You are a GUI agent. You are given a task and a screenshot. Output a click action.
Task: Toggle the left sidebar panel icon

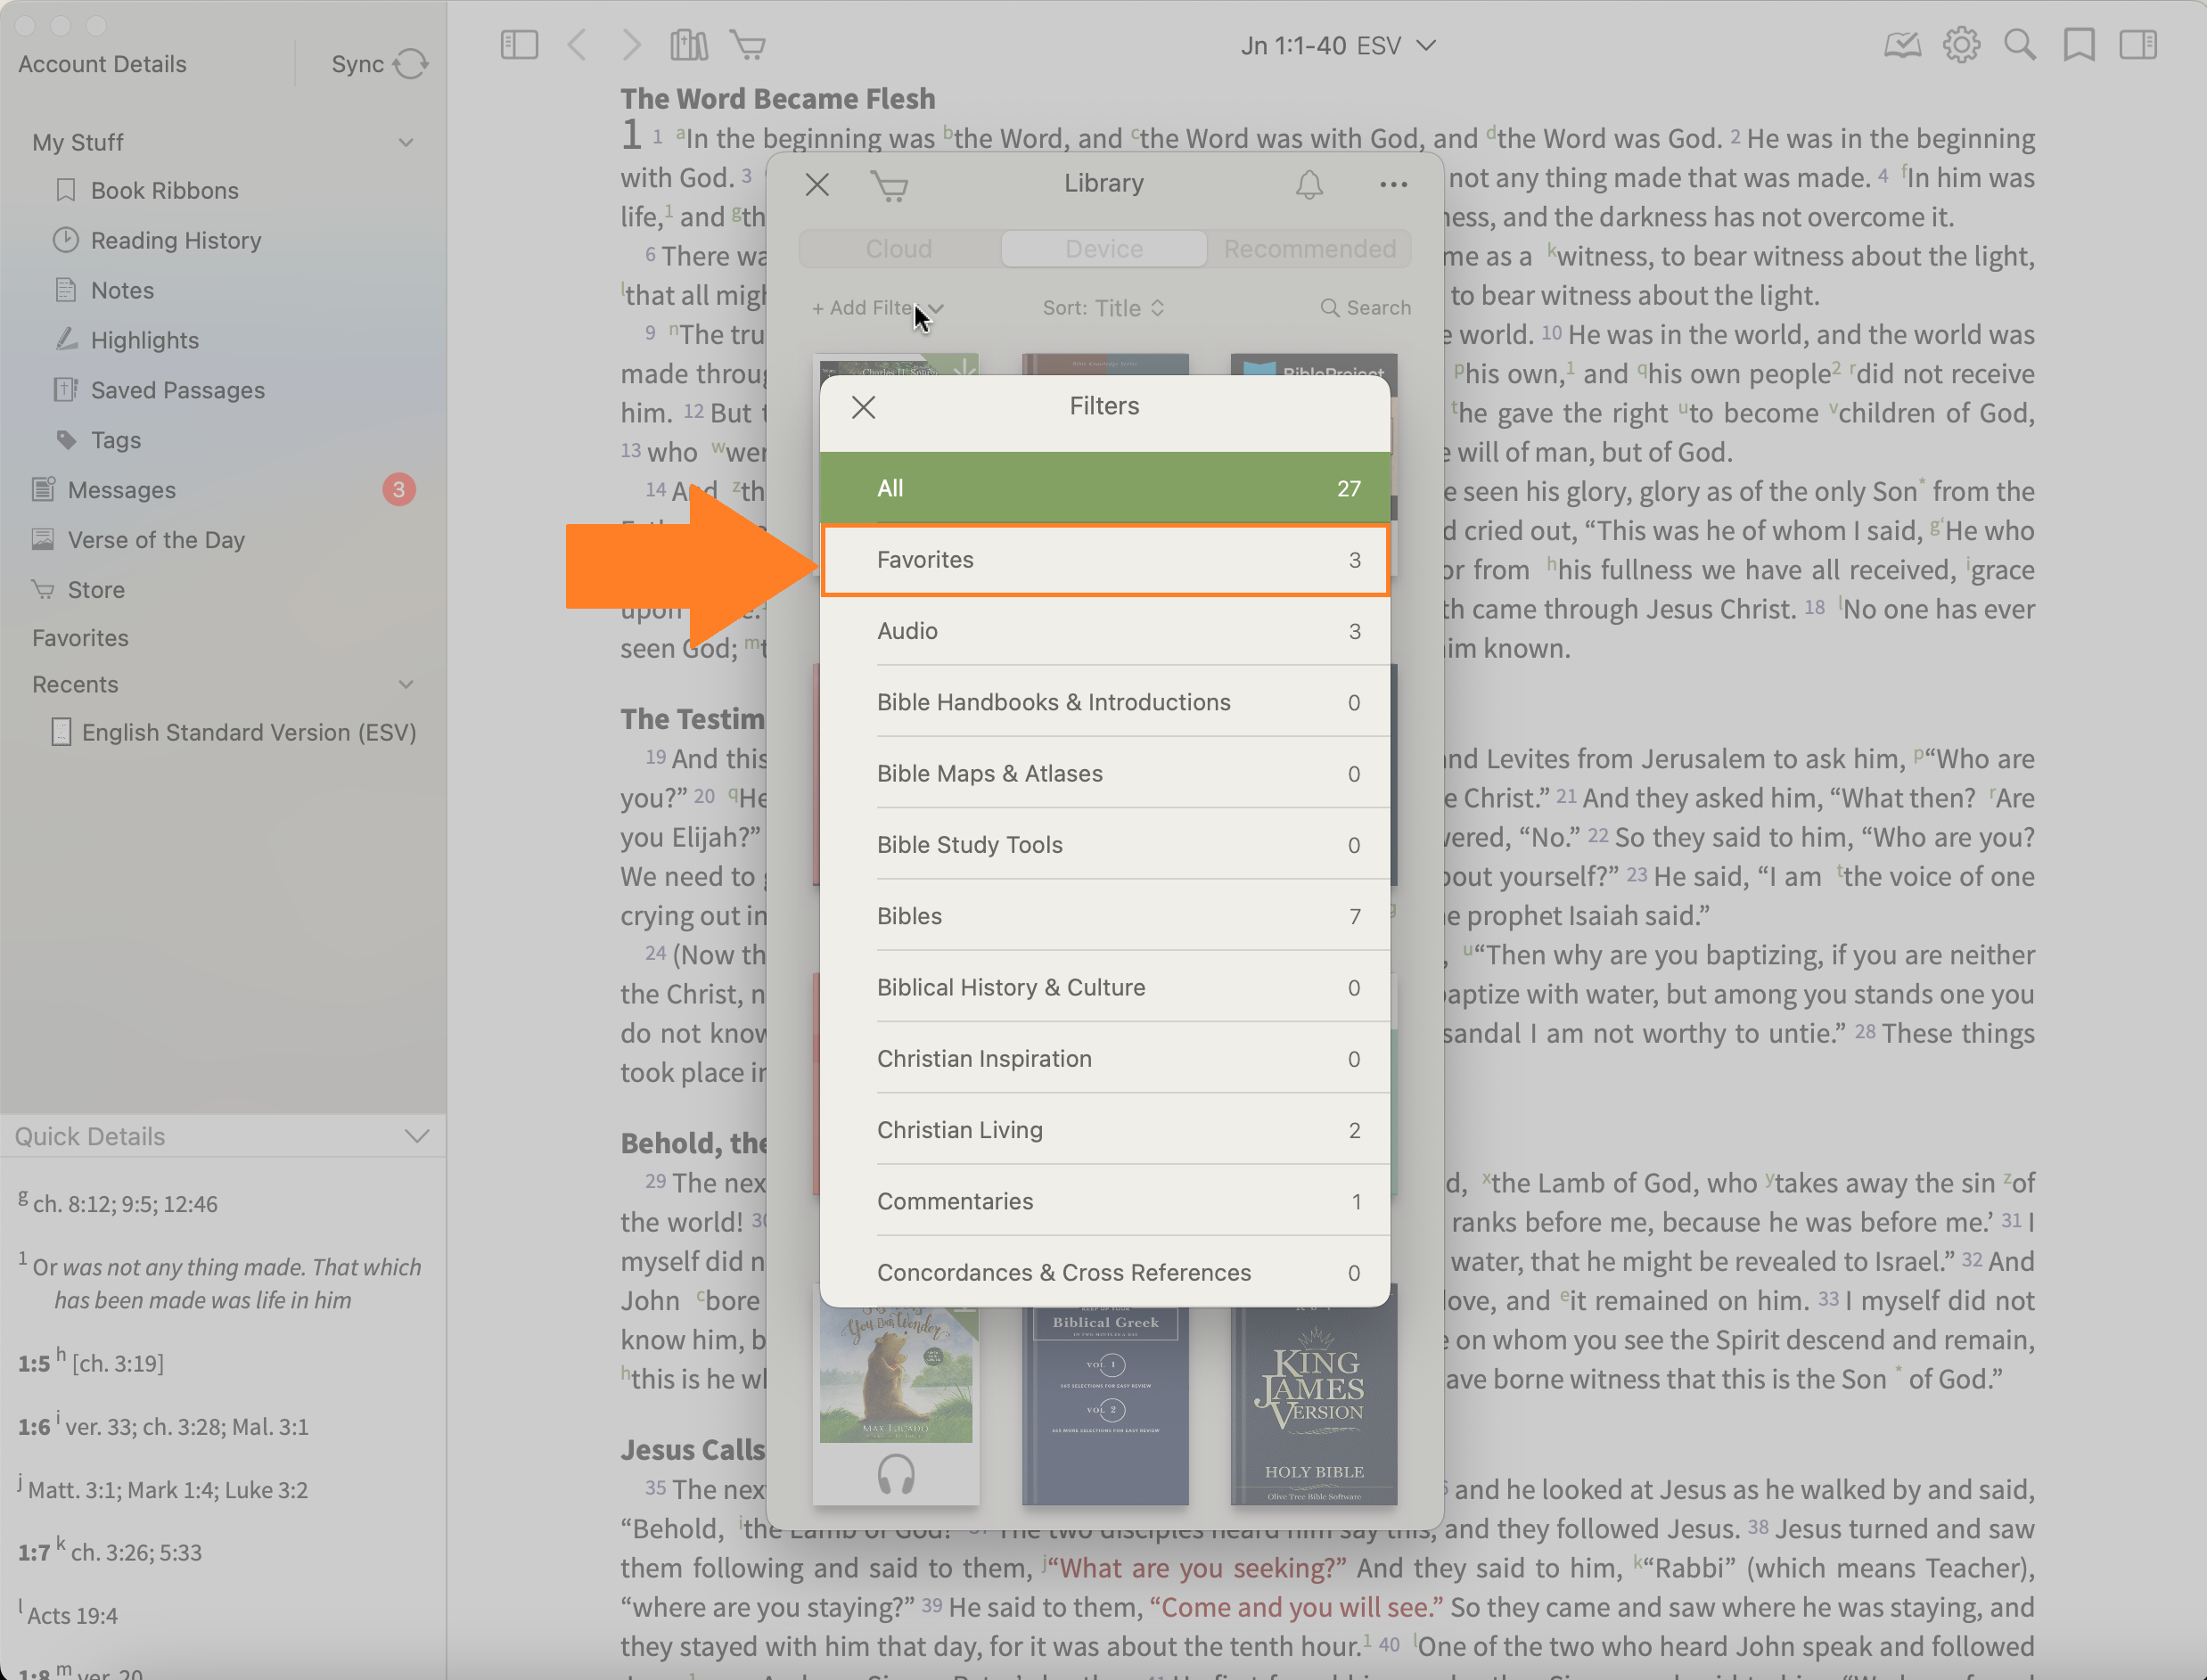pyautogui.click(x=519, y=45)
